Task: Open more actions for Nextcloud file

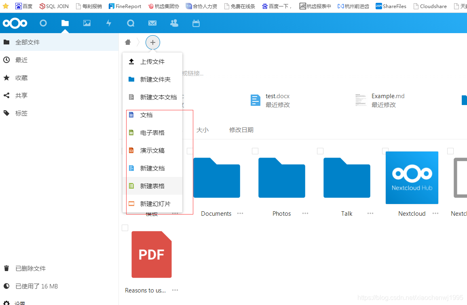Action: [435, 213]
